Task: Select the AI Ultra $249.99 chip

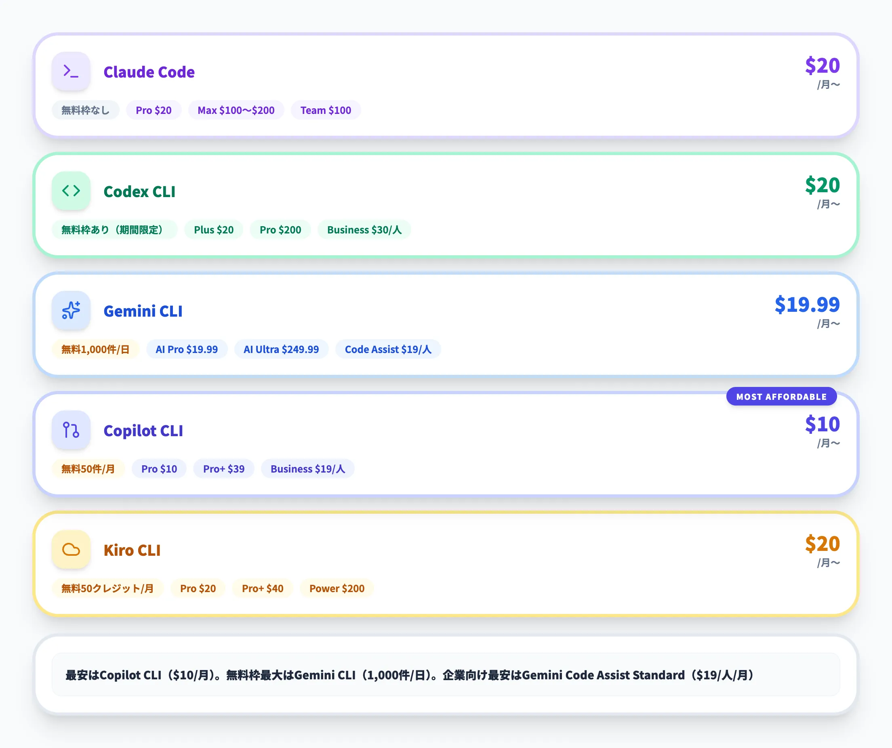Action: (x=281, y=350)
